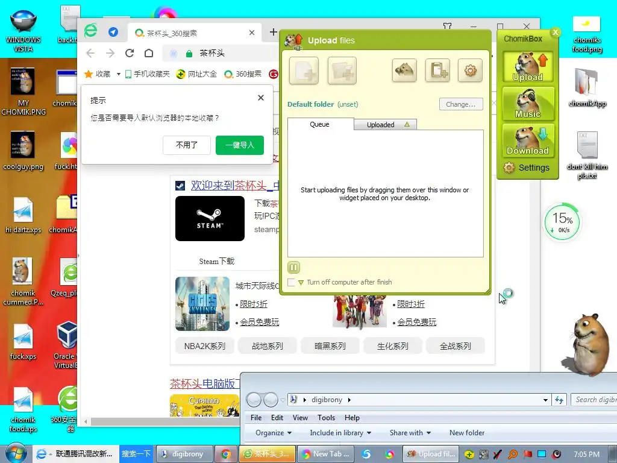The width and height of the screenshot is (617, 463).
Task: Open Edit menu in digibrony window
Action: coord(277,418)
